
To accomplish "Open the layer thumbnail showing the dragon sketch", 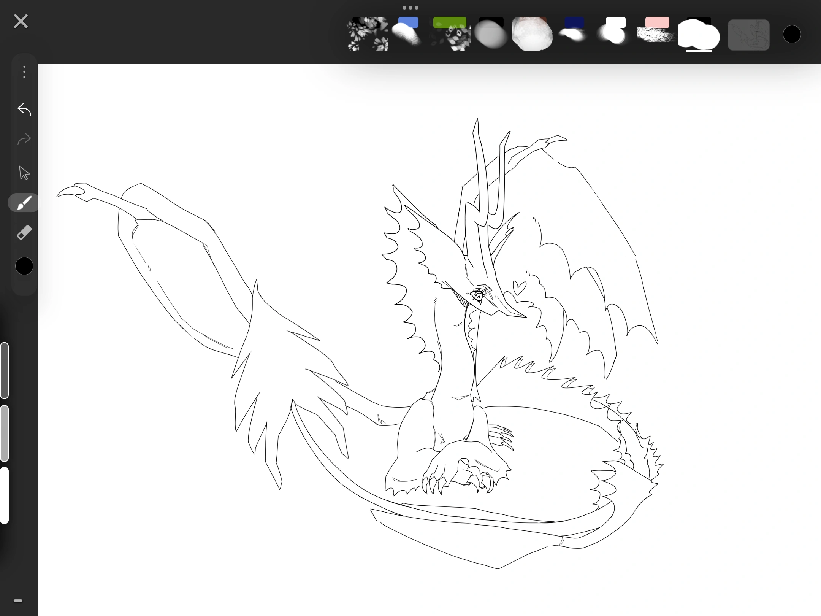I will pyautogui.click(x=748, y=34).
